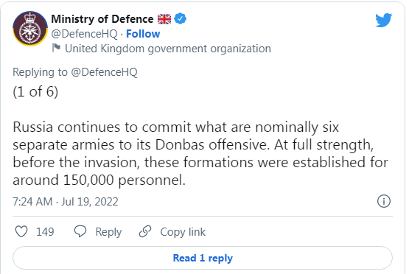
Task: Click the United Kingdom government organization label
Action: coord(168,49)
